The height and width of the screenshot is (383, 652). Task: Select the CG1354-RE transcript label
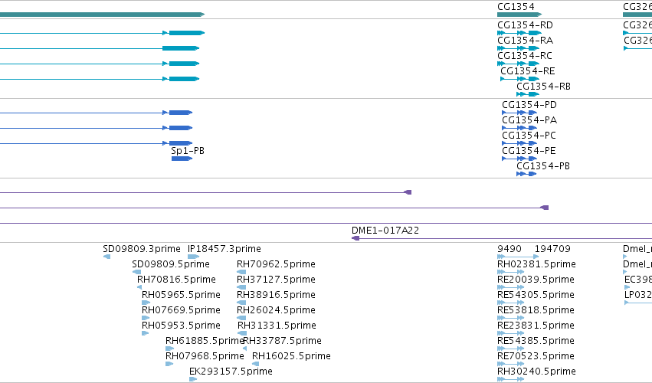tap(528, 71)
